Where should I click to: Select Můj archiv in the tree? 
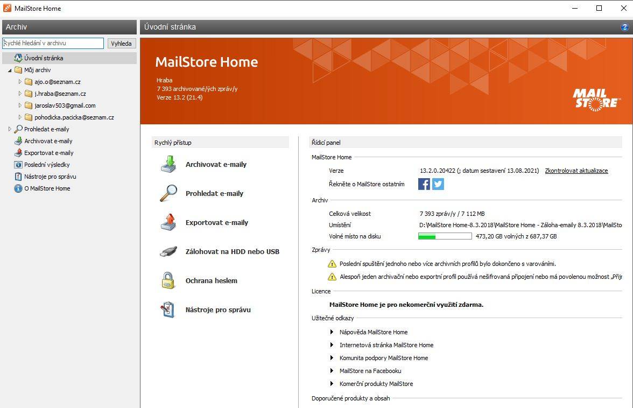pyautogui.click(x=38, y=70)
